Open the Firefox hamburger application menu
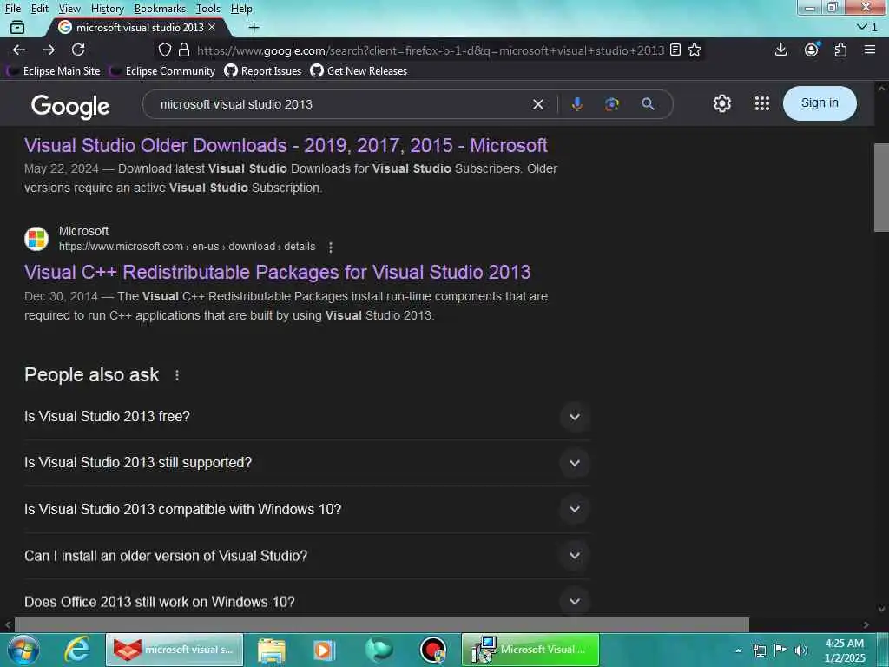This screenshot has width=889, height=667. 870,50
